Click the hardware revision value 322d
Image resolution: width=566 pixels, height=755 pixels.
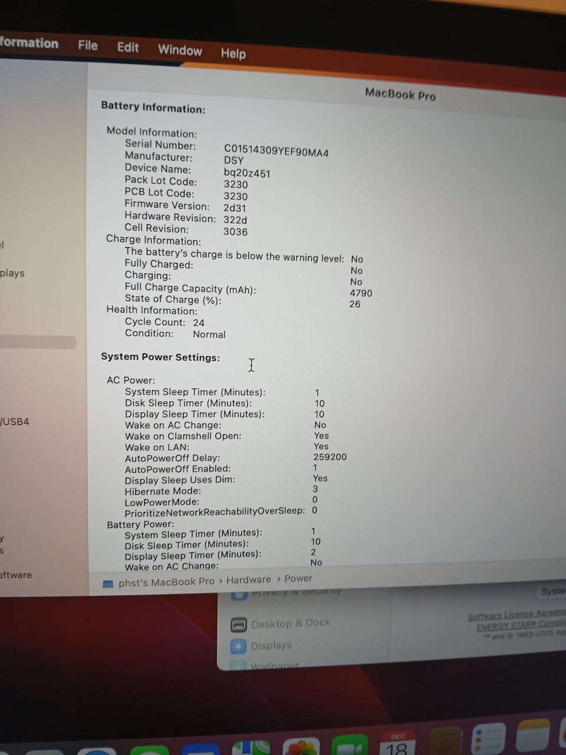click(x=235, y=220)
